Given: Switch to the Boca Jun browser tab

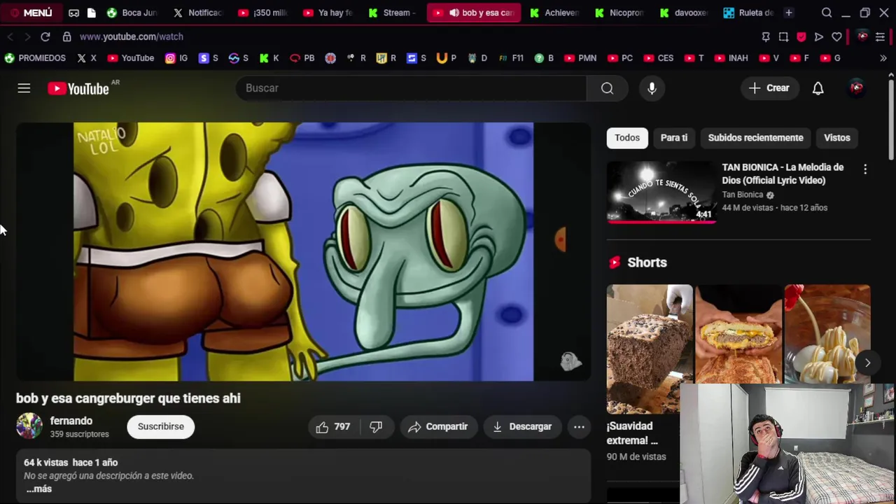Looking at the screenshot, I should 133,13.
